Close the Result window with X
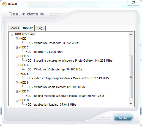 tap(134, 3)
